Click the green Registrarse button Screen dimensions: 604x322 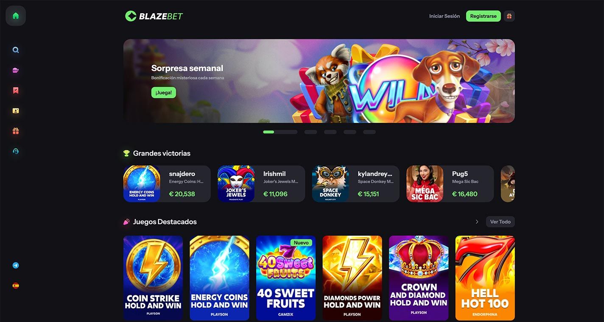483,16
